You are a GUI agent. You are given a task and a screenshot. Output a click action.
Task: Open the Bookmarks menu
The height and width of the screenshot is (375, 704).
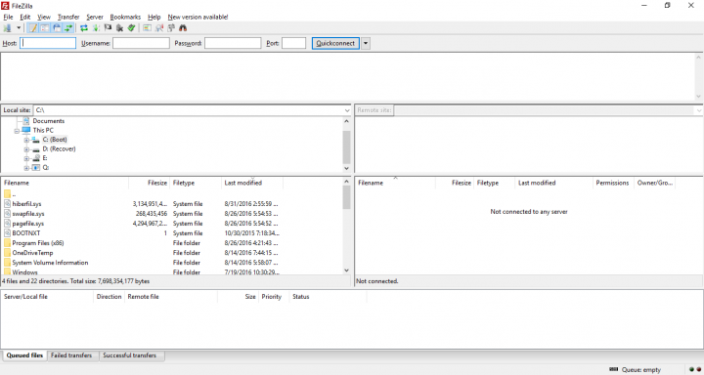[125, 17]
